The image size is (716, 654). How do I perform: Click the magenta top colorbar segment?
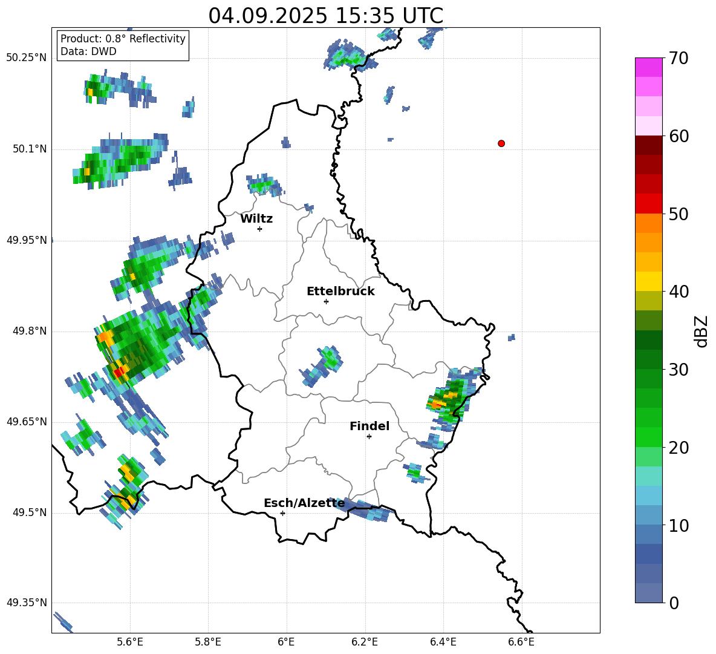pos(648,67)
